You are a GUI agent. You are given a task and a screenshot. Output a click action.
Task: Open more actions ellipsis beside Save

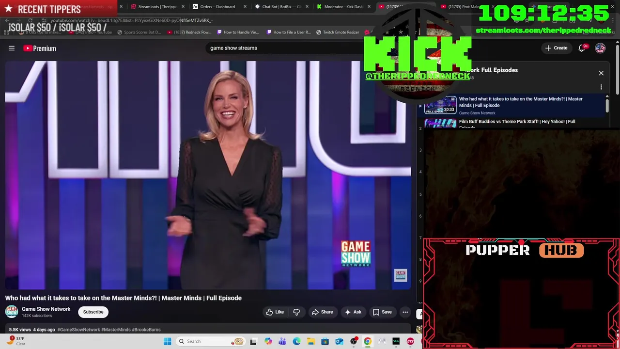coord(405,312)
